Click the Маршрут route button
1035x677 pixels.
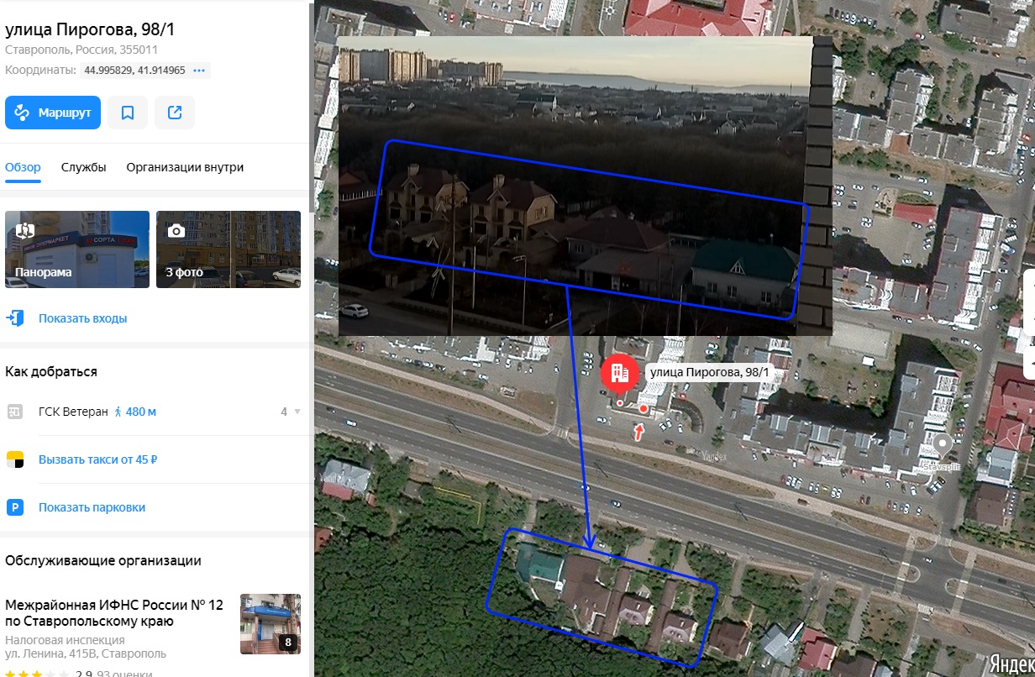[x=53, y=113]
